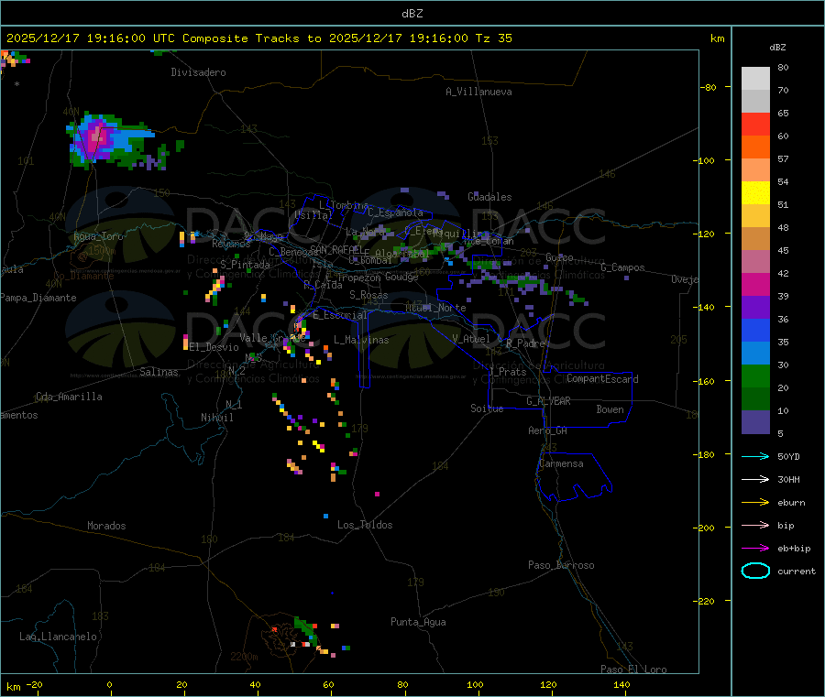Select the yellow 51-54 dBZ swatch
The width and height of the screenshot is (825, 697).
coord(755,193)
